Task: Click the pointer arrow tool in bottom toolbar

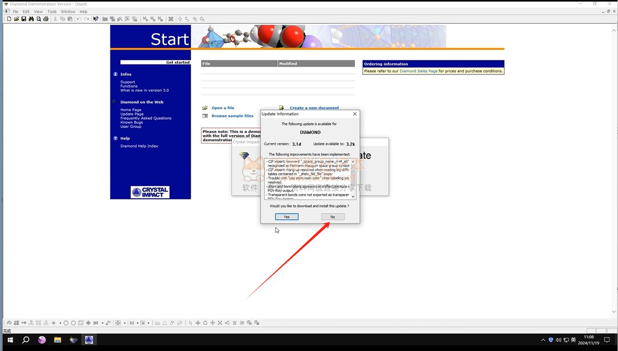Action: click(x=190, y=323)
